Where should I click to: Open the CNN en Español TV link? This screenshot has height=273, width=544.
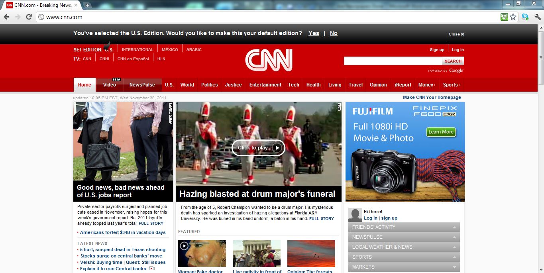(x=133, y=59)
